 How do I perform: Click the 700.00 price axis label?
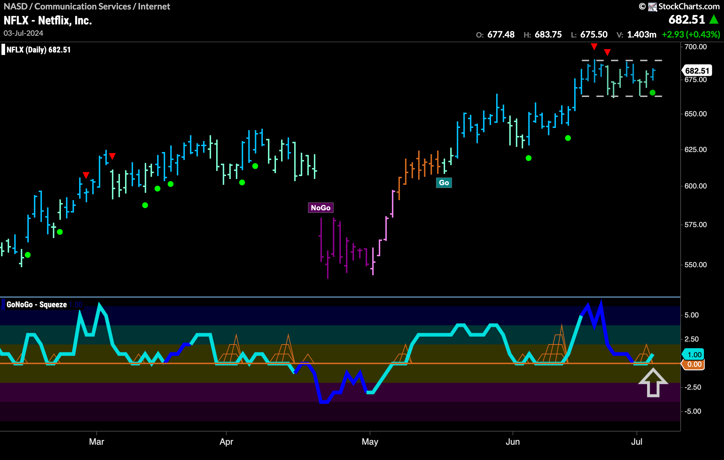tap(696, 47)
